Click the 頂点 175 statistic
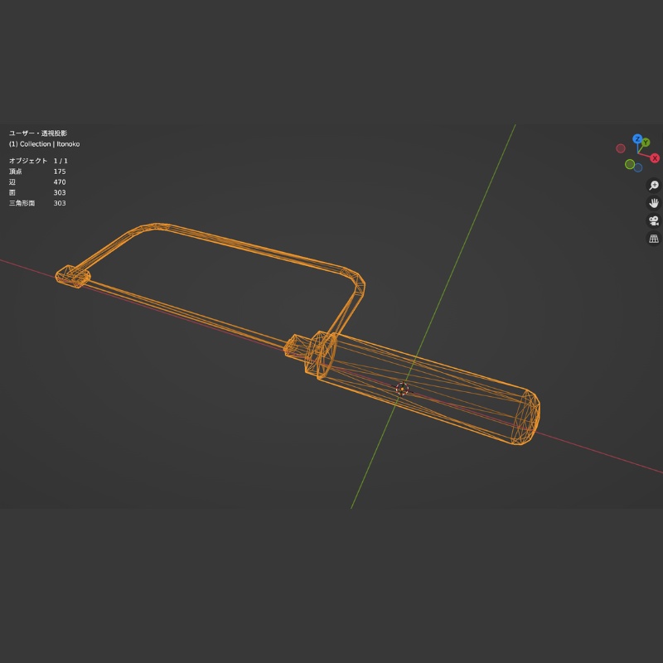Viewport: 663px width, 663px height. pyautogui.click(x=37, y=172)
